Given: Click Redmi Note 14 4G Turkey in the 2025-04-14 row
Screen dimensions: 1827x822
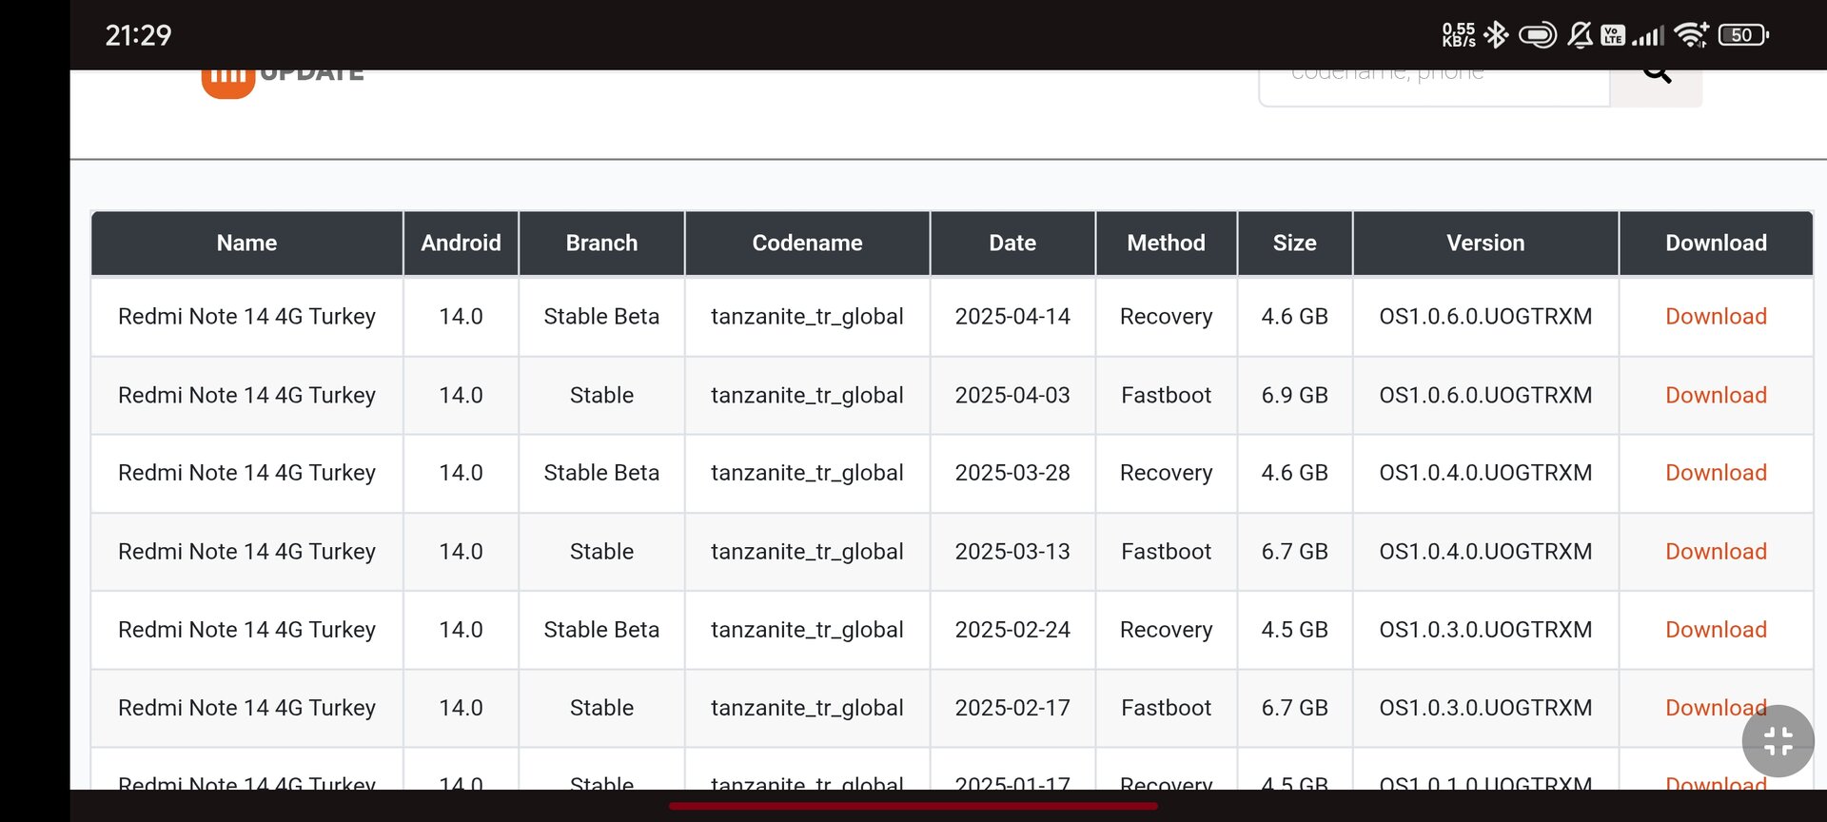Looking at the screenshot, I should click(x=247, y=317).
